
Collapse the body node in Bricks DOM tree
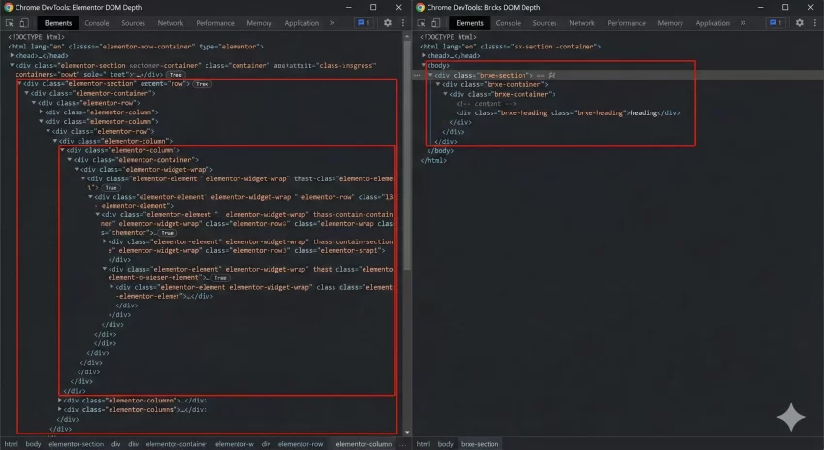coord(424,65)
